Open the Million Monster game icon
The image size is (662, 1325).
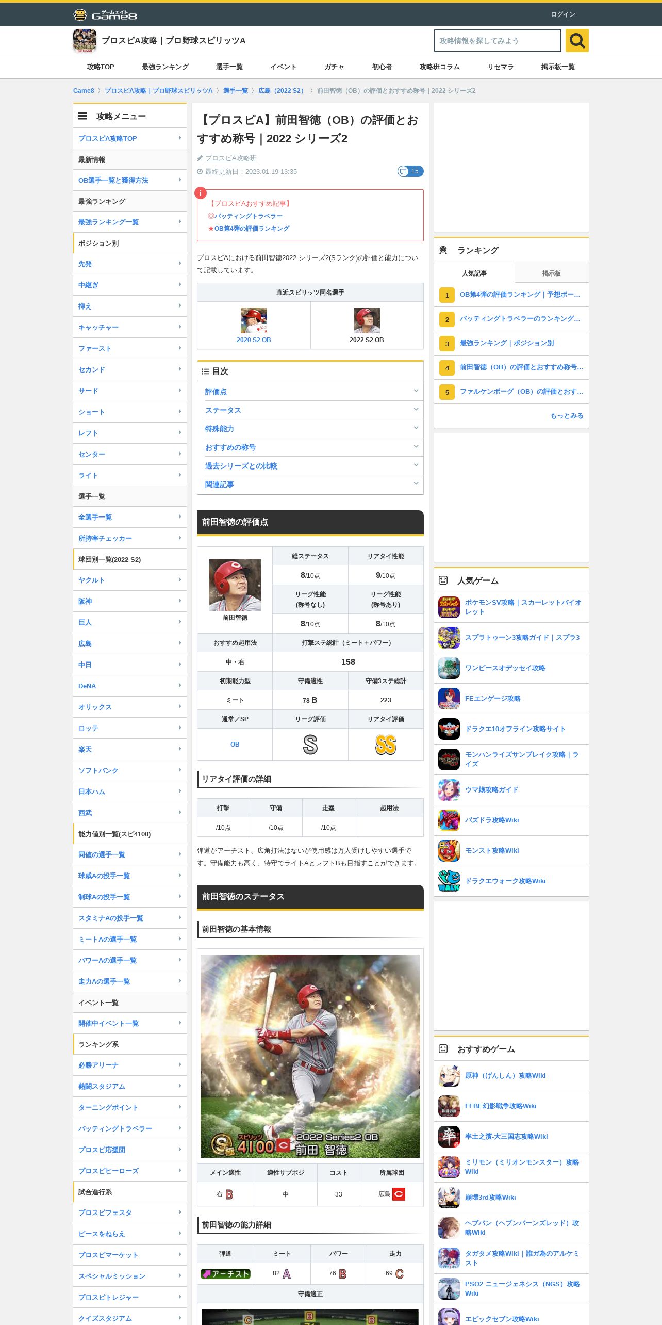click(449, 1167)
